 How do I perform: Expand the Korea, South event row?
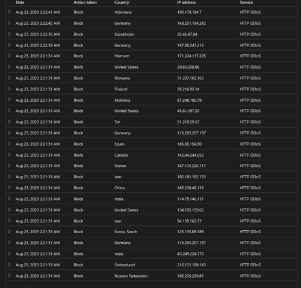(x=9, y=231)
